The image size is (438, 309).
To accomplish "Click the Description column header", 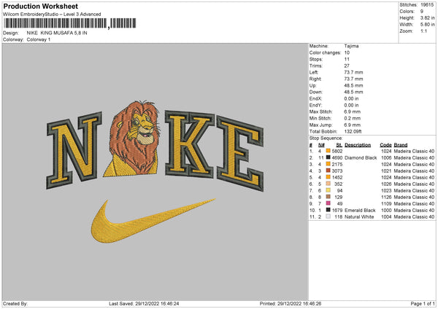I will click(x=358, y=145).
